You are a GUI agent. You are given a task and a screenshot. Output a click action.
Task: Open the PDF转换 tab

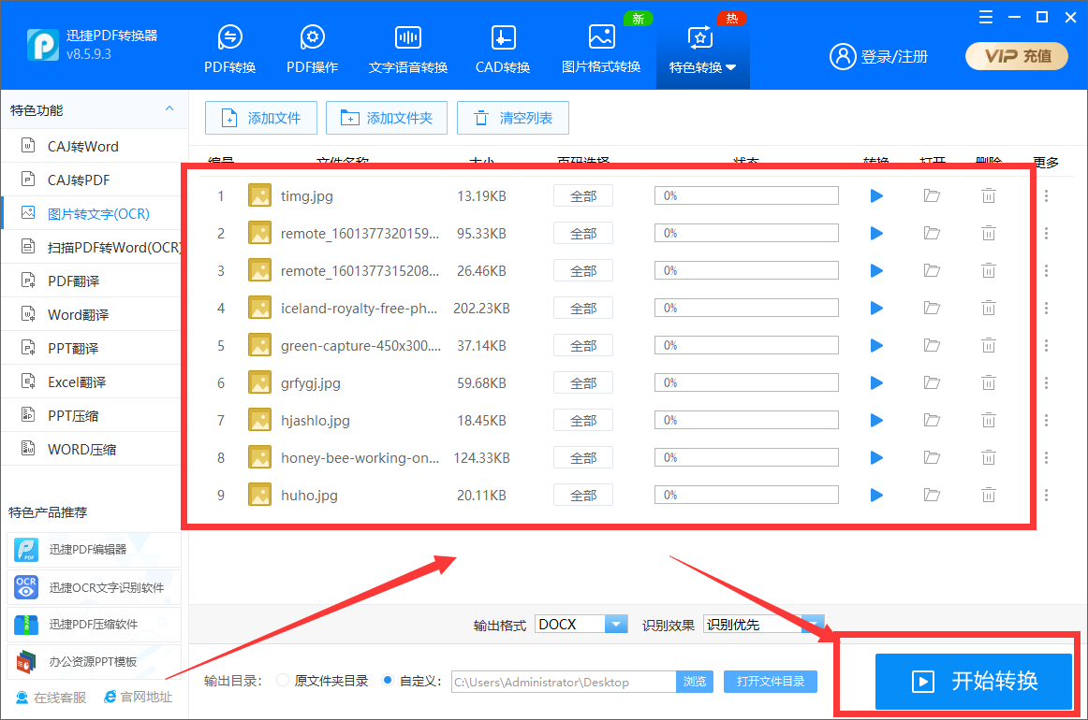[x=229, y=49]
